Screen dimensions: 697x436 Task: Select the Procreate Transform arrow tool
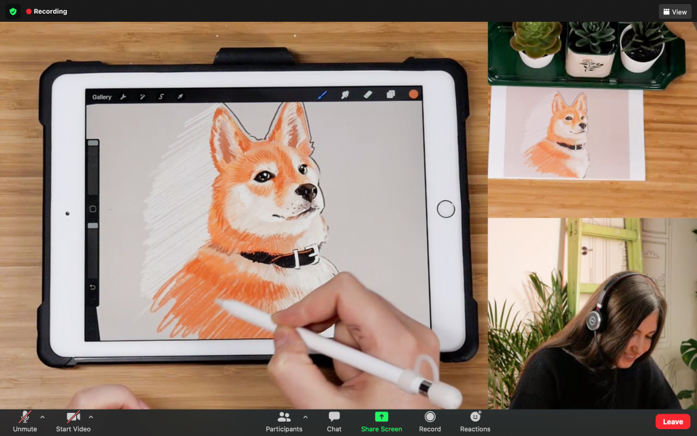point(180,97)
